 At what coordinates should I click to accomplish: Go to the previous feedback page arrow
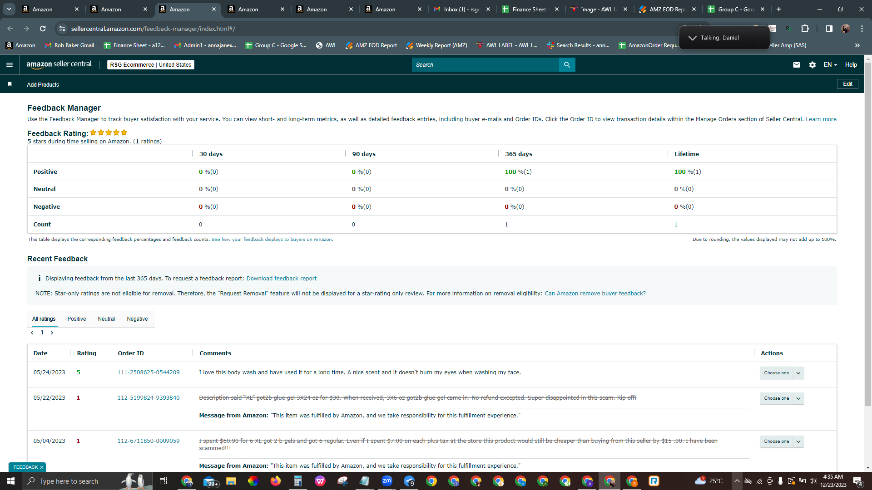coord(32,333)
